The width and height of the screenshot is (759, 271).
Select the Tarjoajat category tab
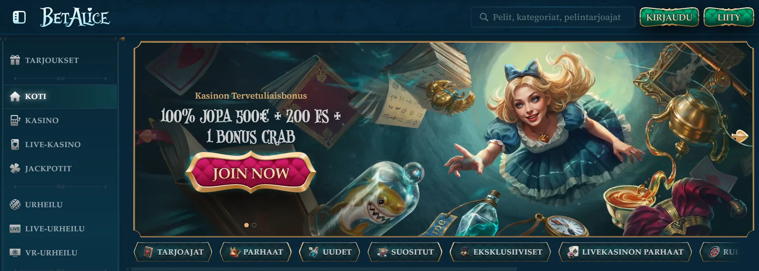pyautogui.click(x=173, y=252)
